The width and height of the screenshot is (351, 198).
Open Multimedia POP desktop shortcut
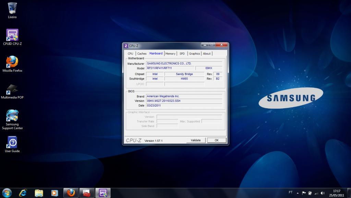[12, 91]
